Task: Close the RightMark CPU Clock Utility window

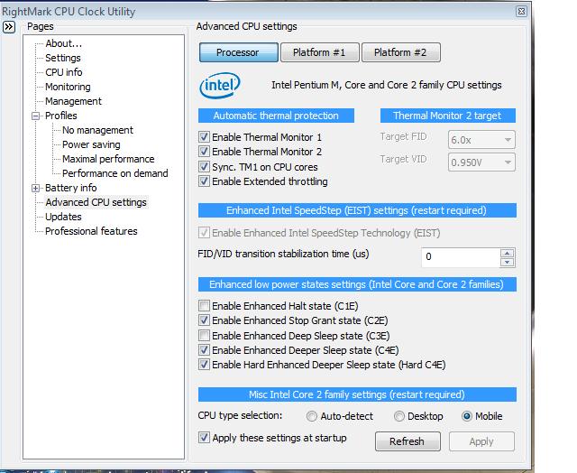Action: [521, 12]
